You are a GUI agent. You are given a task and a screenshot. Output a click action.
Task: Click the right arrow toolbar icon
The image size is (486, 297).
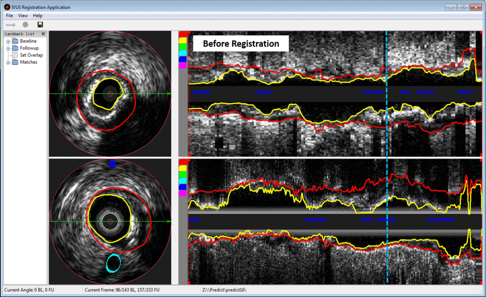point(11,25)
